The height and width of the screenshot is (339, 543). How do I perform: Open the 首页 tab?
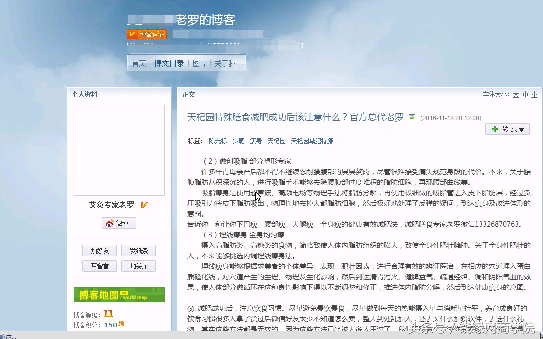(x=139, y=63)
